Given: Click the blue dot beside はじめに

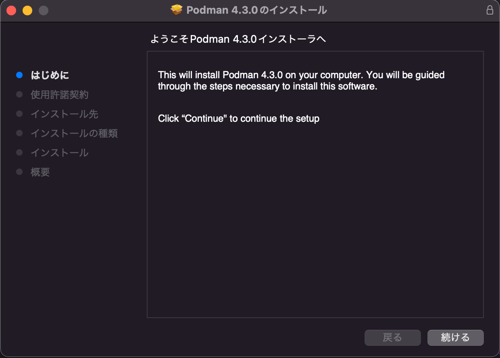Looking at the screenshot, I should tap(19, 75).
